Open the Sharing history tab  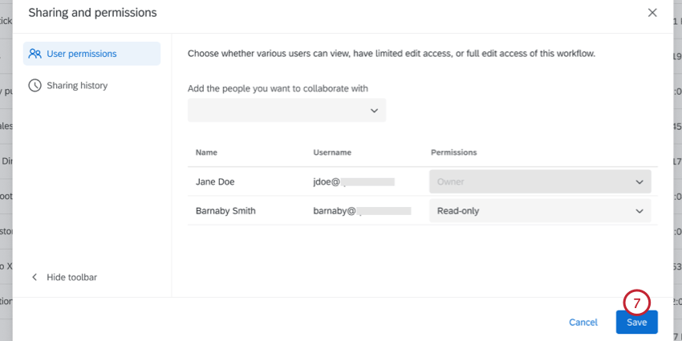click(77, 85)
